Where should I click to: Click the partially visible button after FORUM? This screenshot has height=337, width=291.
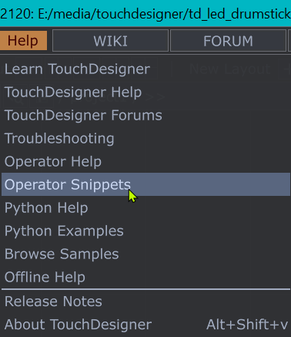click(289, 41)
